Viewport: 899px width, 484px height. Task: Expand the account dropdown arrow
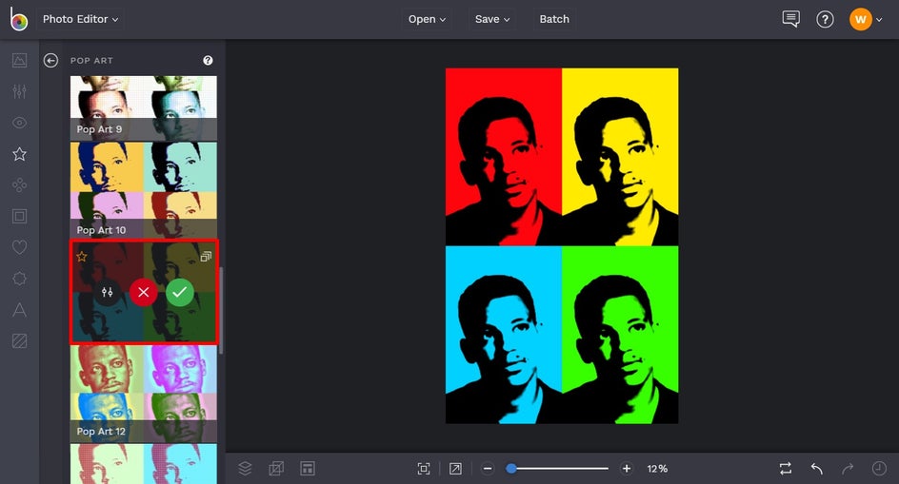coord(879,19)
